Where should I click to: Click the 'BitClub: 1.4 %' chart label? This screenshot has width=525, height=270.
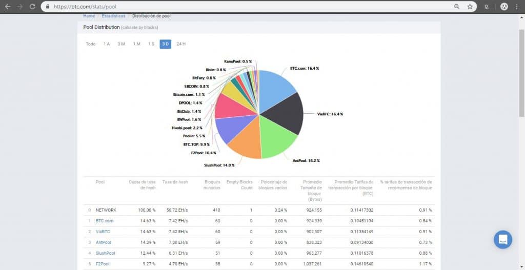pyautogui.click(x=189, y=111)
